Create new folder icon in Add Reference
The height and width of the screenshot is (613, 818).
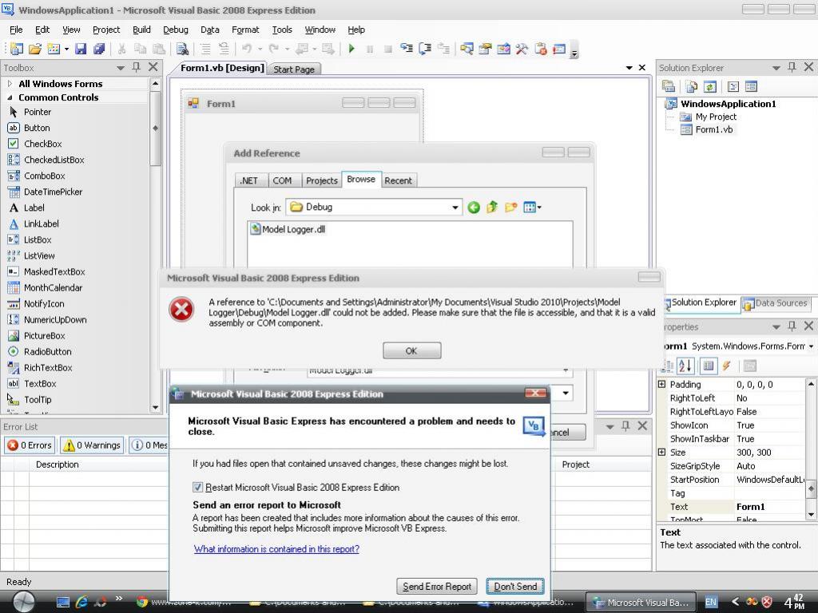510,208
